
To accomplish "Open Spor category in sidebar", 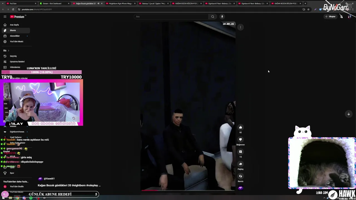I will [x=12, y=173].
